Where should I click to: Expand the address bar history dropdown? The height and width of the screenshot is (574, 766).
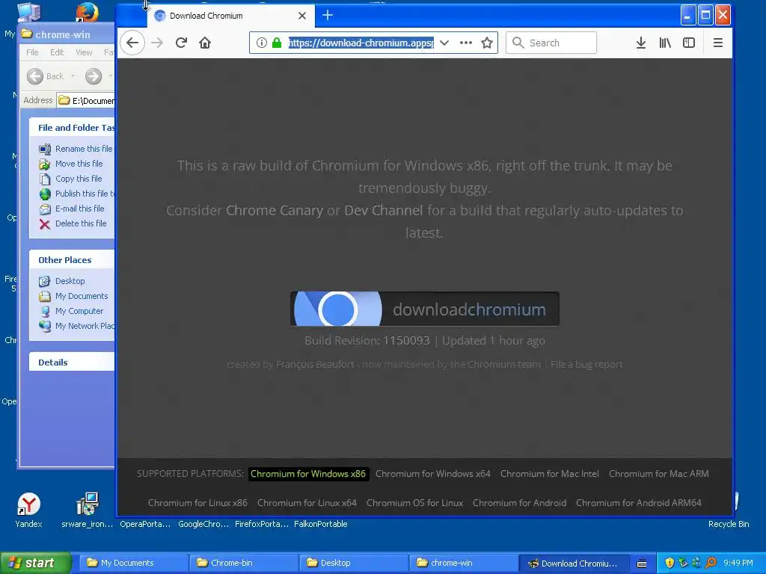click(x=444, y=43)
